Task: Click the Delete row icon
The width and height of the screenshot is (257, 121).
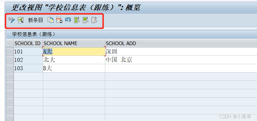Action: [59, 20]
